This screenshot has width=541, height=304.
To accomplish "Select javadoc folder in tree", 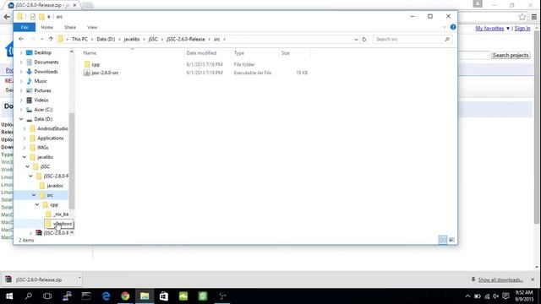I will click(55, 186).
